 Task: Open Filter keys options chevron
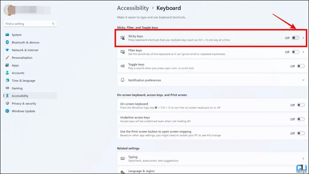tap(303, 52)
